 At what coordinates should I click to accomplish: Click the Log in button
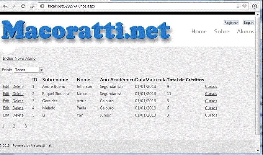click(x=248, y=23)
